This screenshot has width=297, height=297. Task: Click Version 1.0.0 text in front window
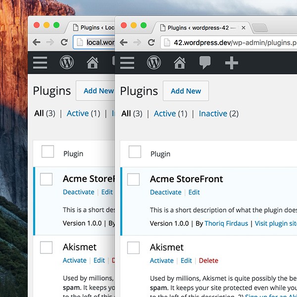coord(169,224)
